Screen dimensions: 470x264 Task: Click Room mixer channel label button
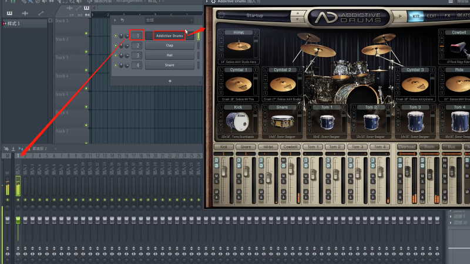click(429, 147)
